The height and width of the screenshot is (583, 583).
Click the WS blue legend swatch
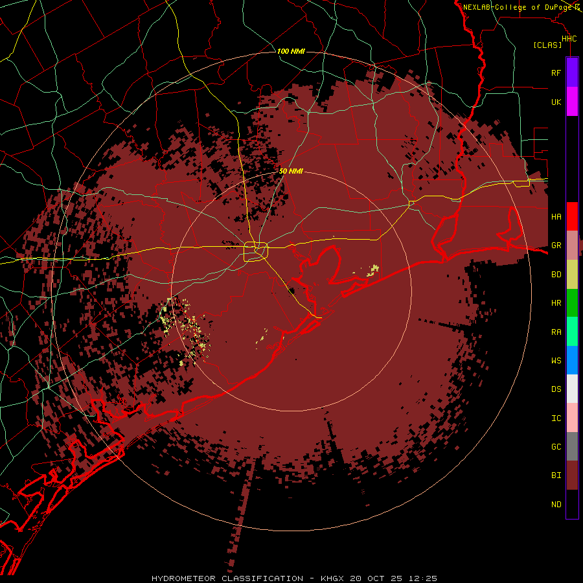pos(572,360)
